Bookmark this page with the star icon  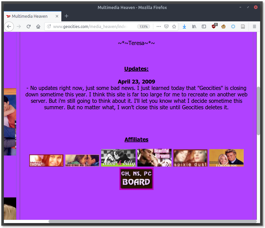pyautogui.click(x=174, y=26)
